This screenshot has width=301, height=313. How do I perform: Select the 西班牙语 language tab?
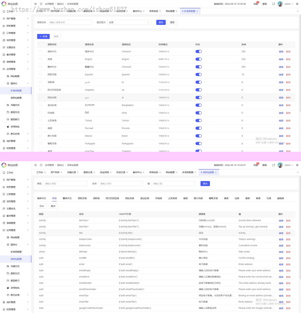82,198
